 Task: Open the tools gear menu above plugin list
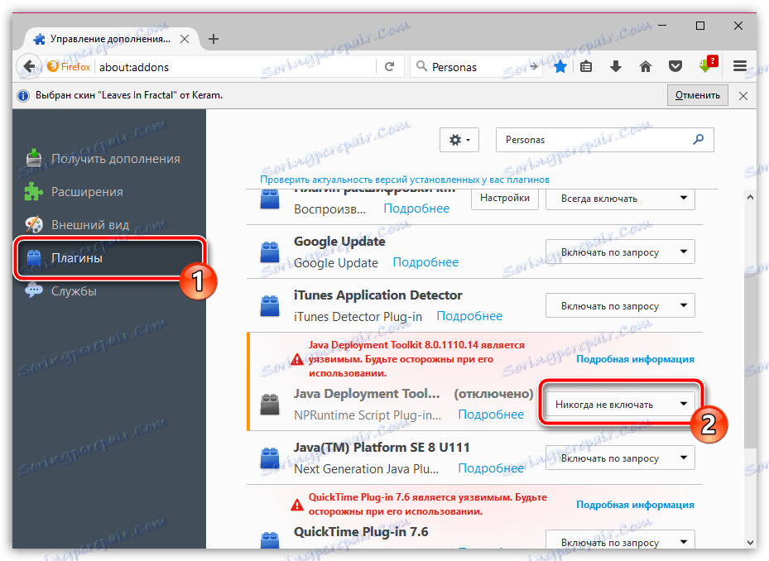459,139
